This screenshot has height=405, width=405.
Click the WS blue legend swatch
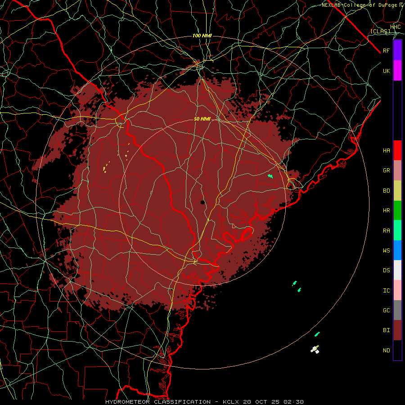[397, 250]
